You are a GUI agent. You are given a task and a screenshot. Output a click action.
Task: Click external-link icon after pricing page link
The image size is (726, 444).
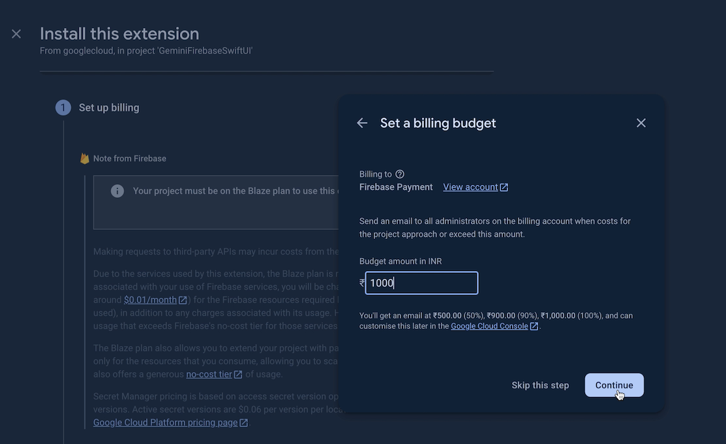(244, 423)
